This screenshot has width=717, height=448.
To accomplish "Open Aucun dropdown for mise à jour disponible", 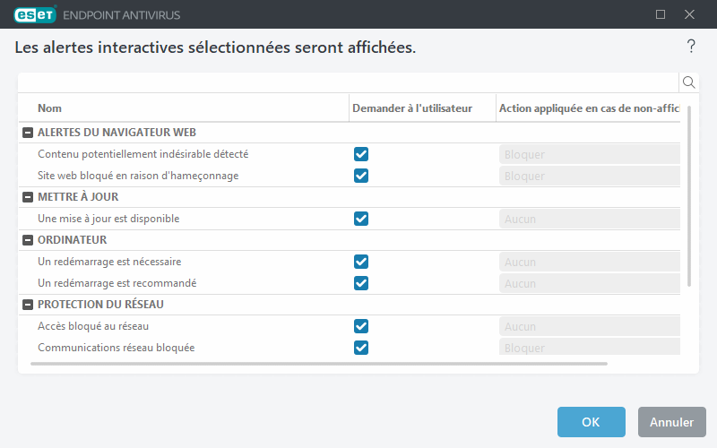I will (x=590, y=219).
